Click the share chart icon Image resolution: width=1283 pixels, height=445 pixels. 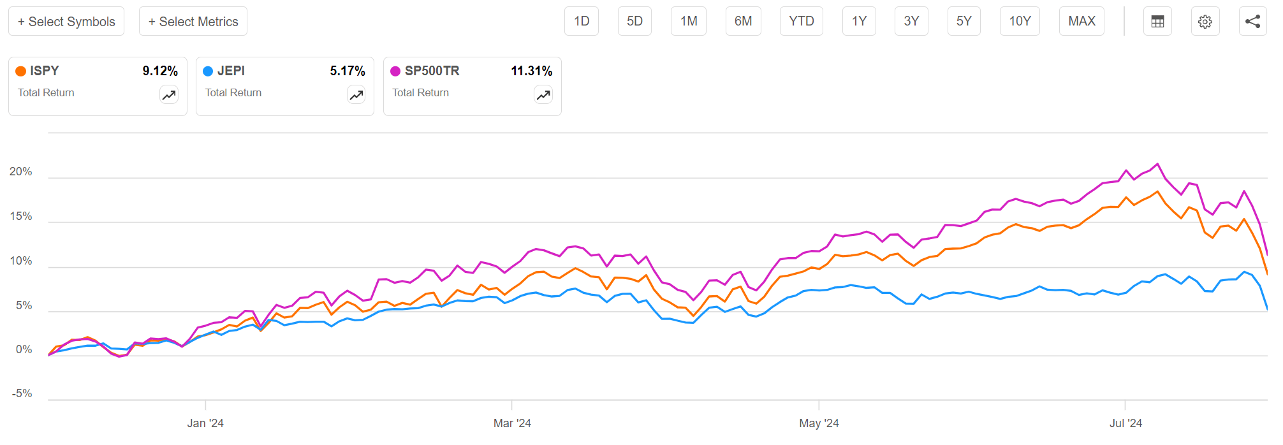(x=1252, y=22)
